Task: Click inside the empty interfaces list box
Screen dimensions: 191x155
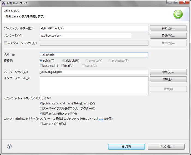Action: point(94,86)
